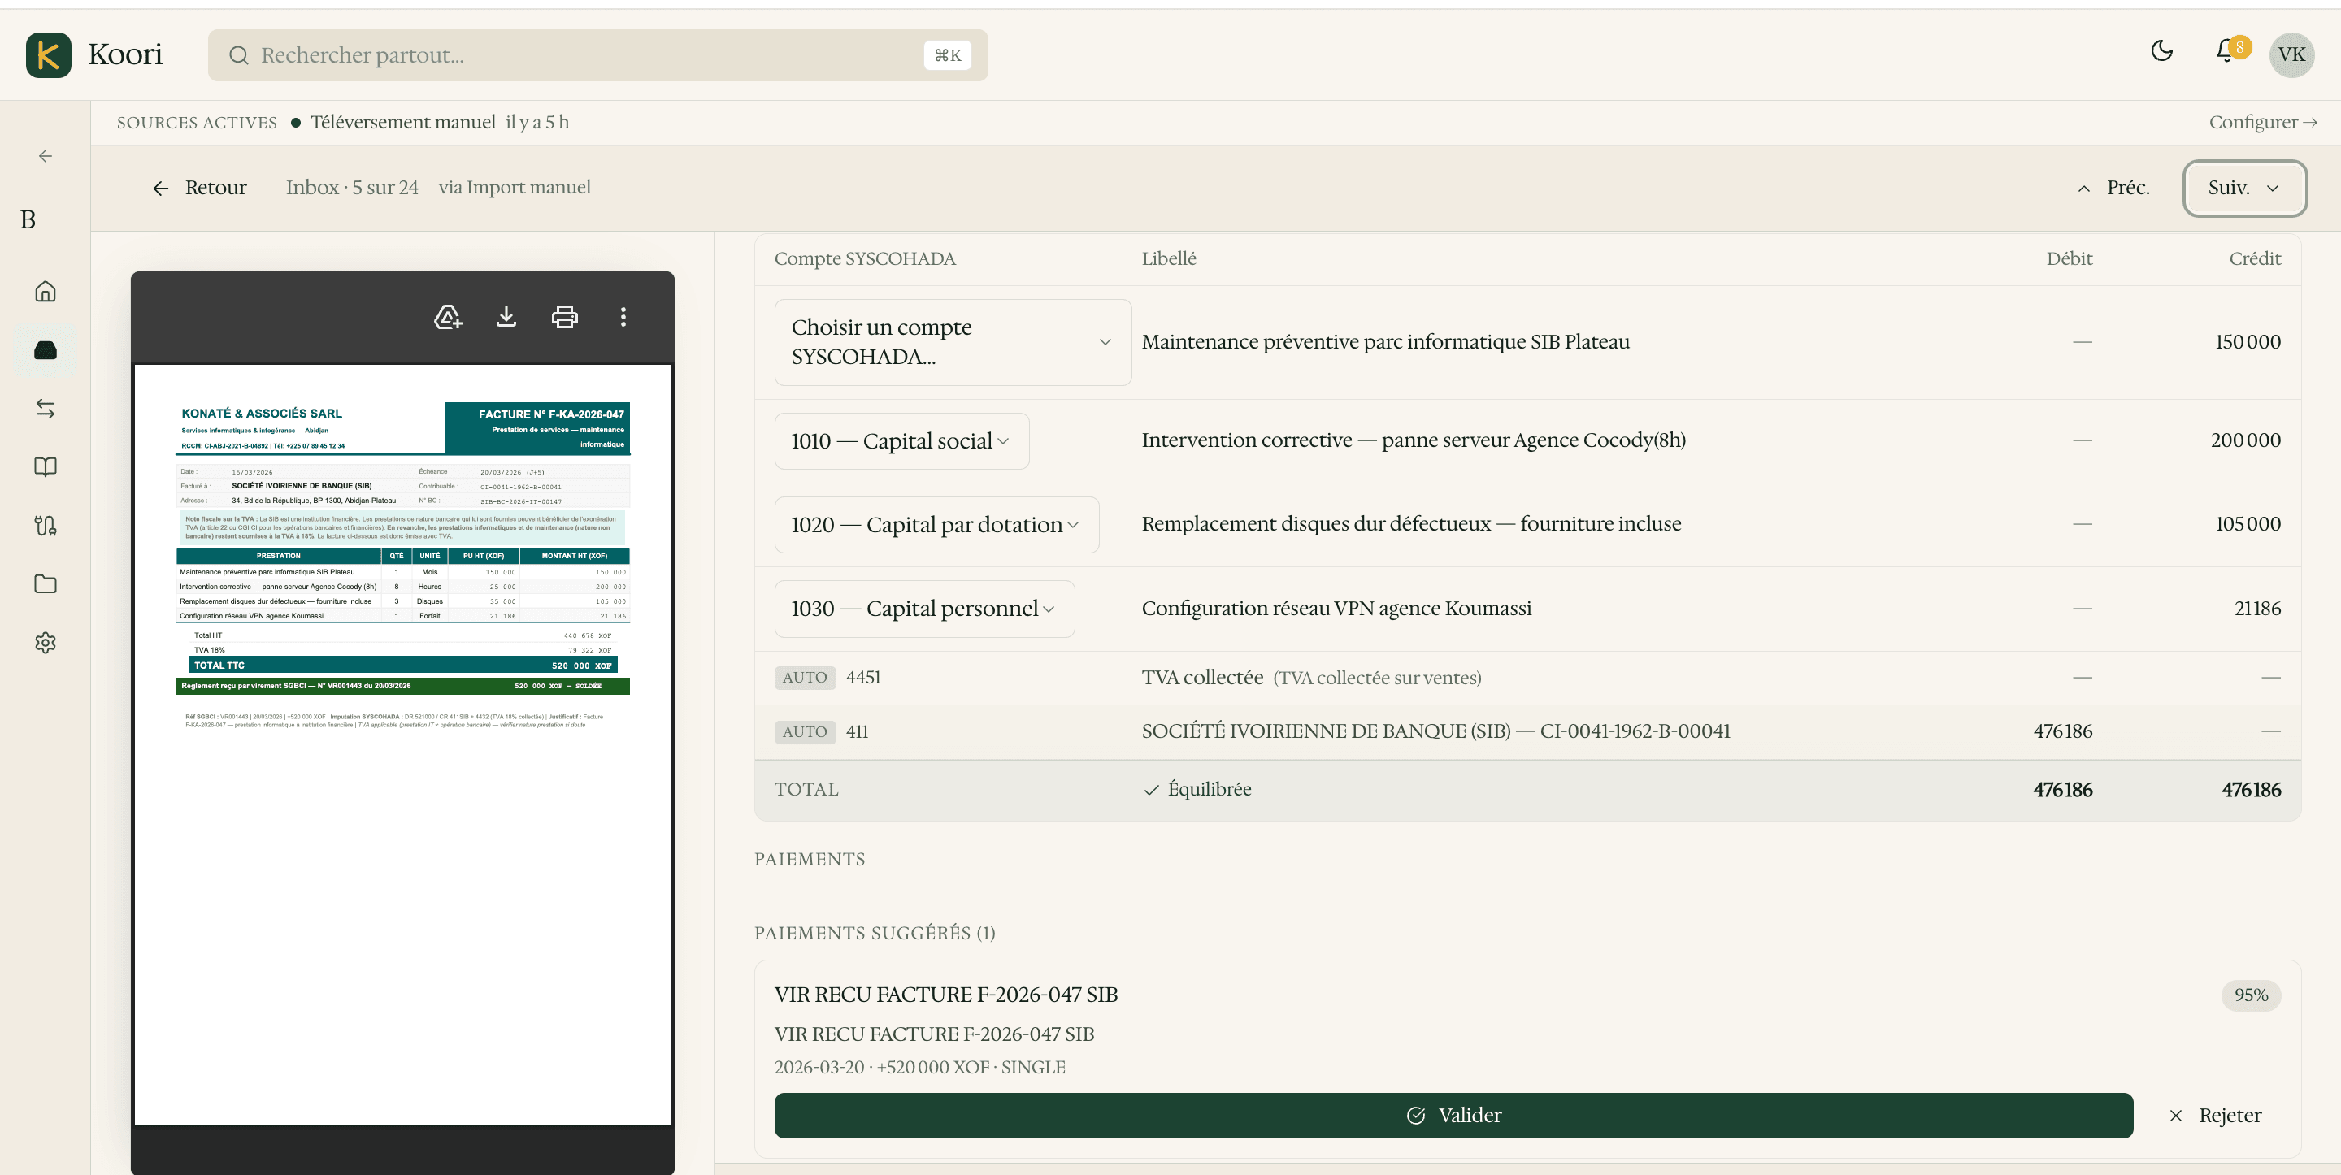2341x1175 pixels.
Task: Click 'Configuration réseau VPN agence Koumassi' label
Action: click(1336, 608)
